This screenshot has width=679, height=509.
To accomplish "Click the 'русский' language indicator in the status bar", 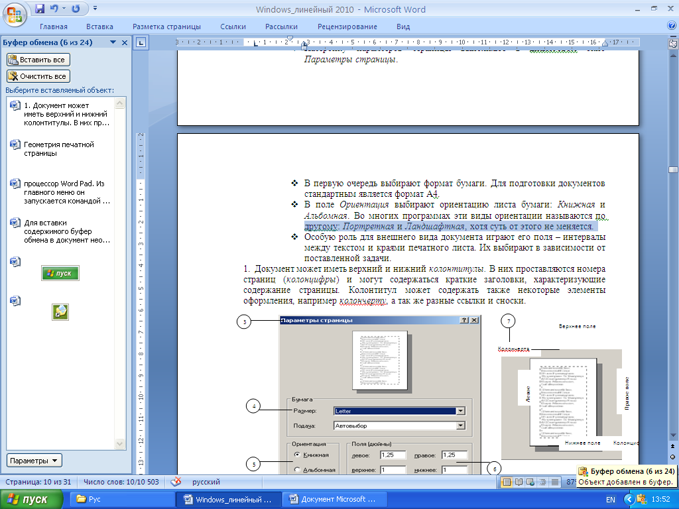I will coord(206,482).
